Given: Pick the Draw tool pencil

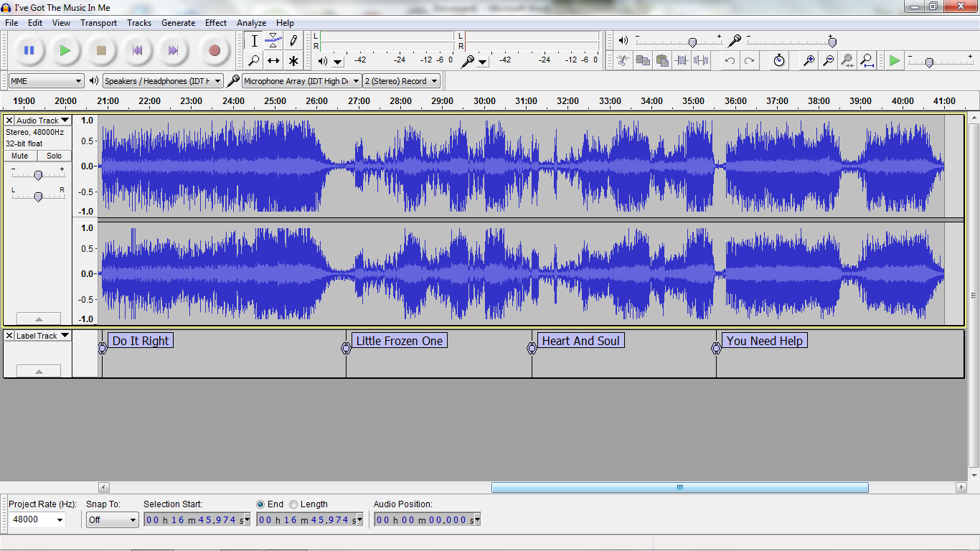Looking at the screenshot, I should [x=293, y=41].
